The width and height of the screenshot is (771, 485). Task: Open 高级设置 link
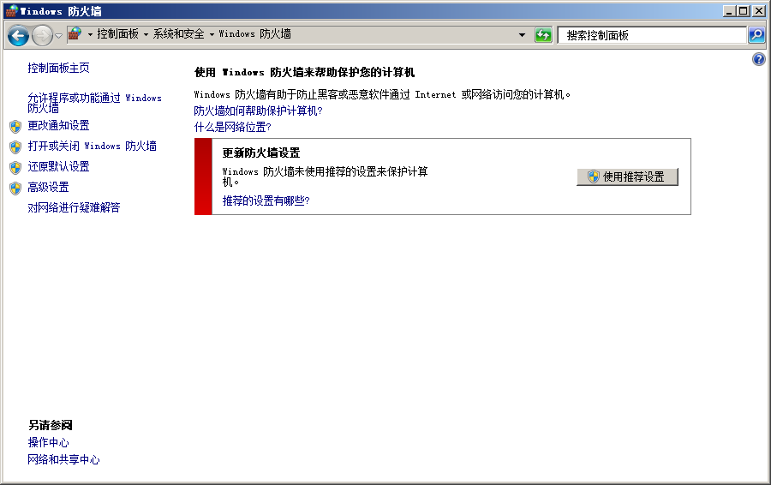pyautogui.click(x=48, y=188)
